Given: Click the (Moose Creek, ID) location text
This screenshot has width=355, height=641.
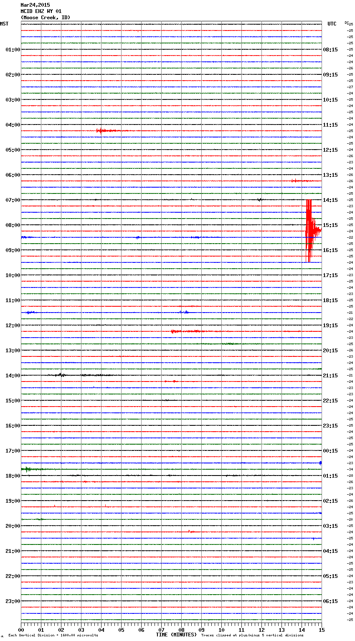Looking at the screenshot, I should pos(46,18).
